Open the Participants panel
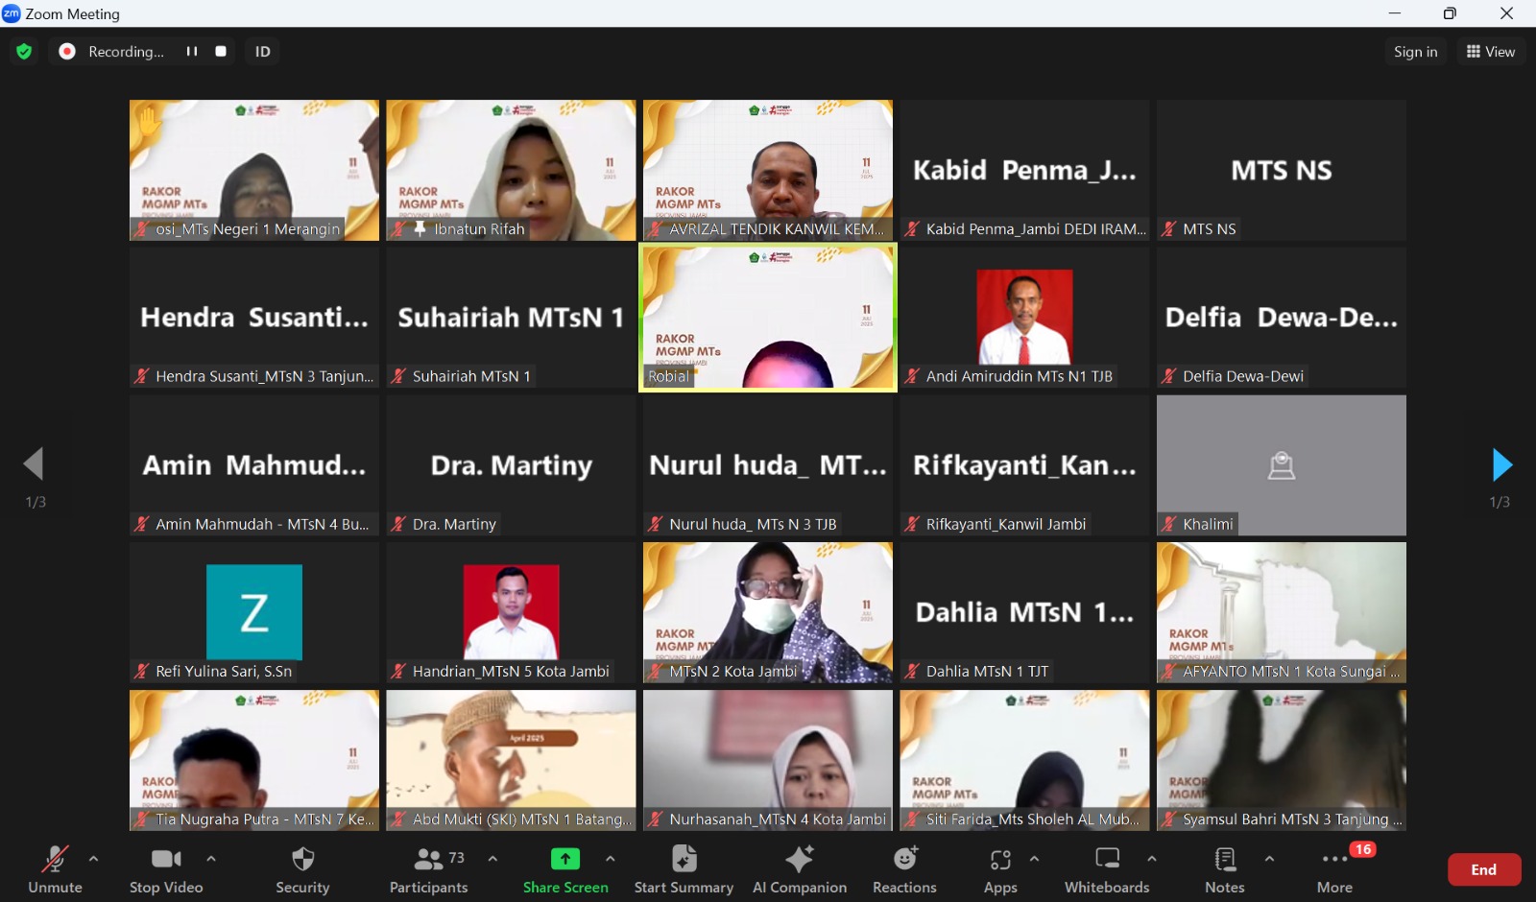This screenshot has width=1536, height=902. tap(429, 869)
